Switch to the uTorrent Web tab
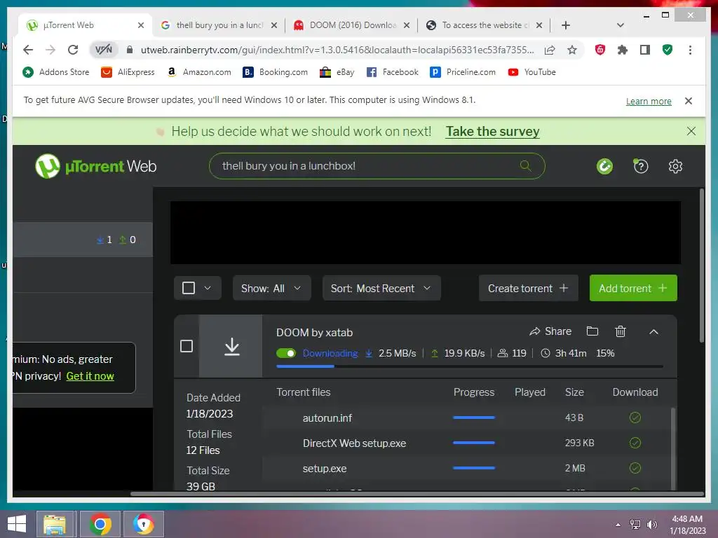Viewport: 718px width, 538px height. (x=84, y=25)
